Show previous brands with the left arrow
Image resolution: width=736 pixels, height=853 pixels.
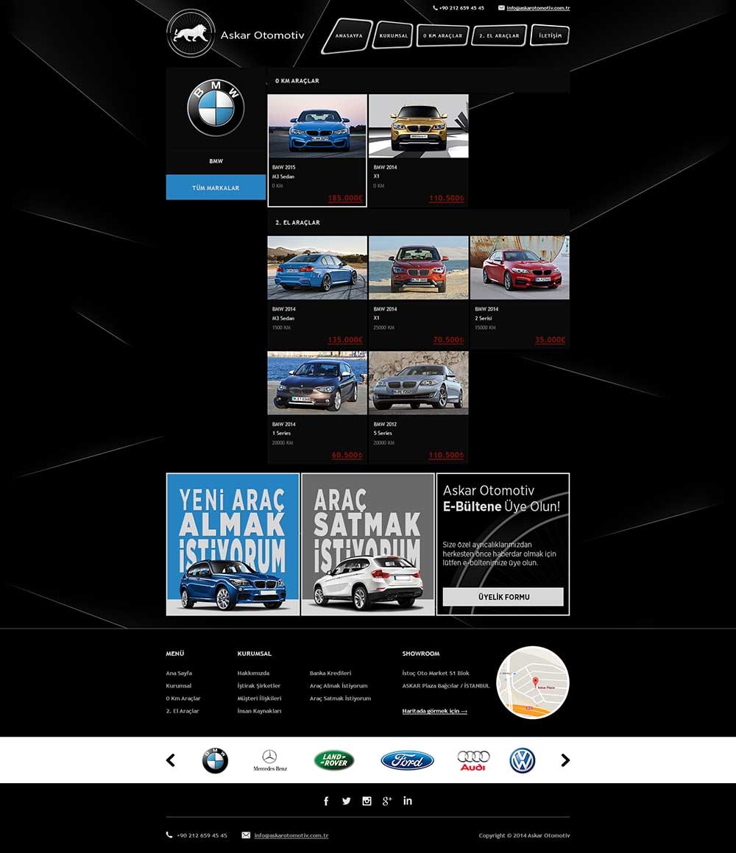click(171, 760)
